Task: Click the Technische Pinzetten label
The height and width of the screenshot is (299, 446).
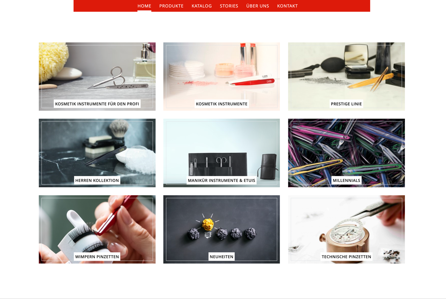Action: tap(346, 257)
